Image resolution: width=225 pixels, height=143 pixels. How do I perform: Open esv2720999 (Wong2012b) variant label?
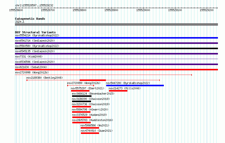(x=84, y=83)
